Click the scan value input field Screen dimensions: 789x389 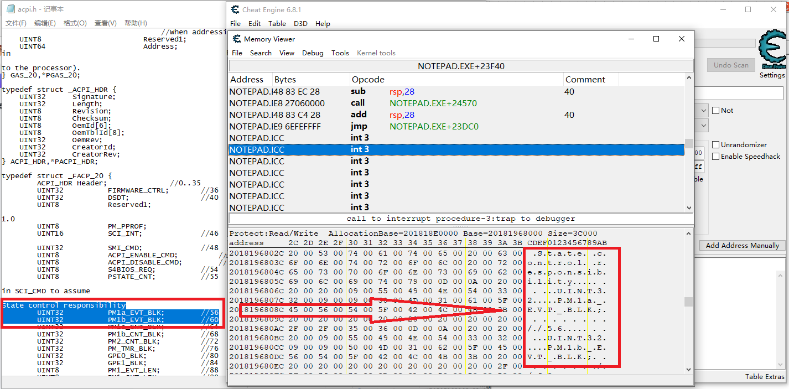pos(739,93)
